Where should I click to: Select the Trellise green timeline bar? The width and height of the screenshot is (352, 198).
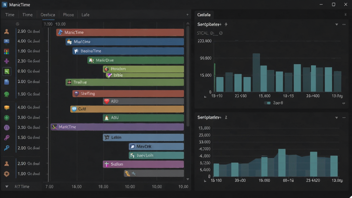tap(125, 82)
